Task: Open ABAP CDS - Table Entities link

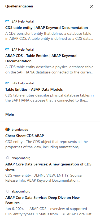Action: [41, 58]
